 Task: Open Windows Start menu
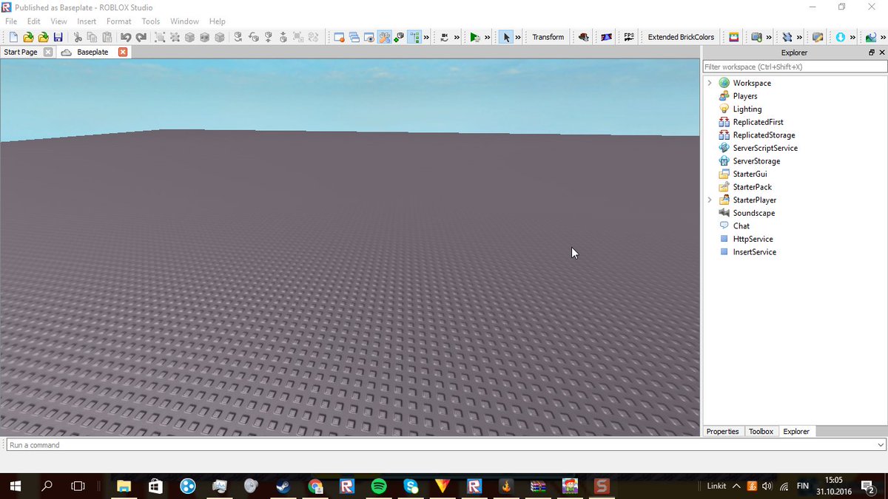tap(15, 486)
